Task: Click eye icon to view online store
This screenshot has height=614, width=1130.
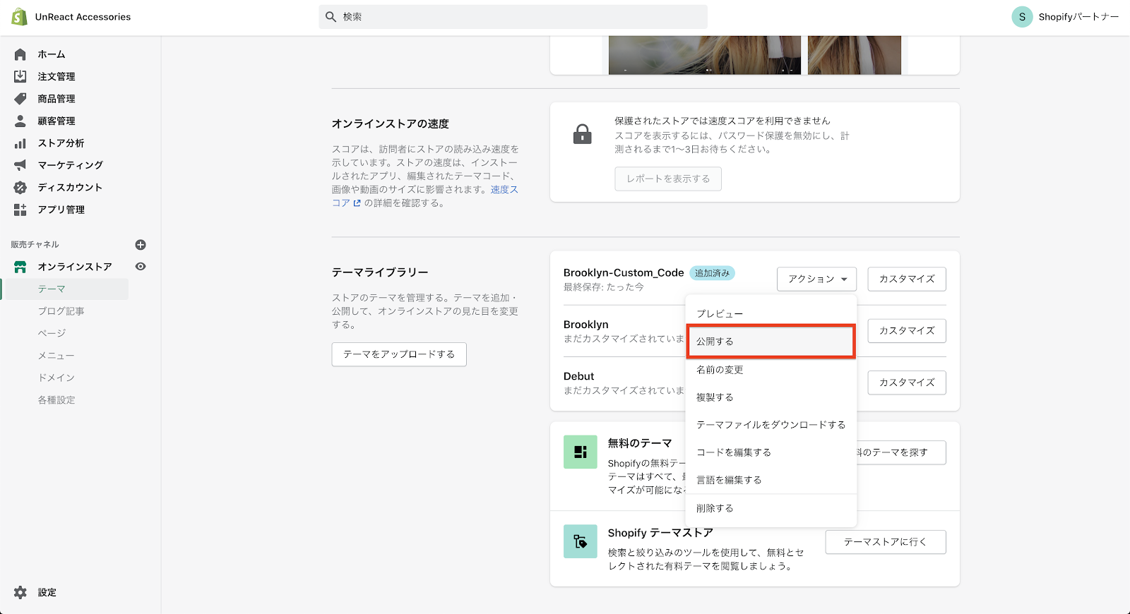Action: pos(141,267)
